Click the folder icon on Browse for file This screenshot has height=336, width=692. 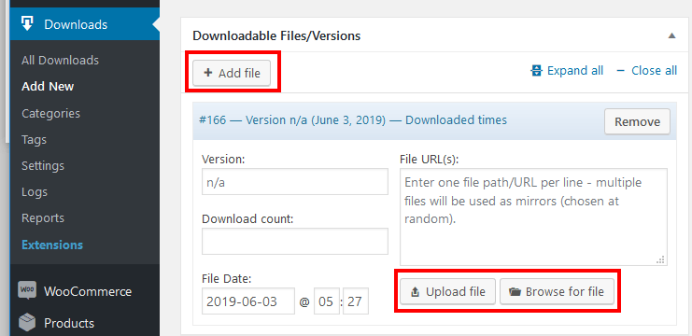point(515,291)
